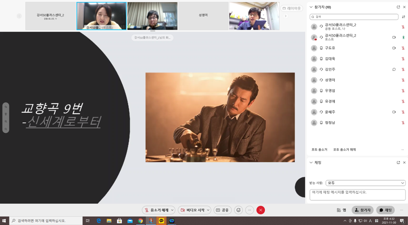Select participant 유경애 in the list

356,101
